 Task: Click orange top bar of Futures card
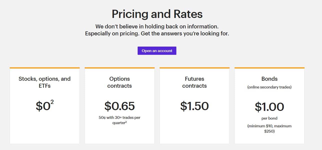[x=195, y=68]
